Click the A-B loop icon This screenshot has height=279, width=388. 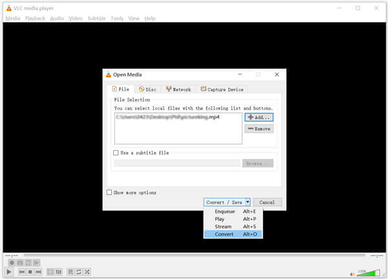28,262
